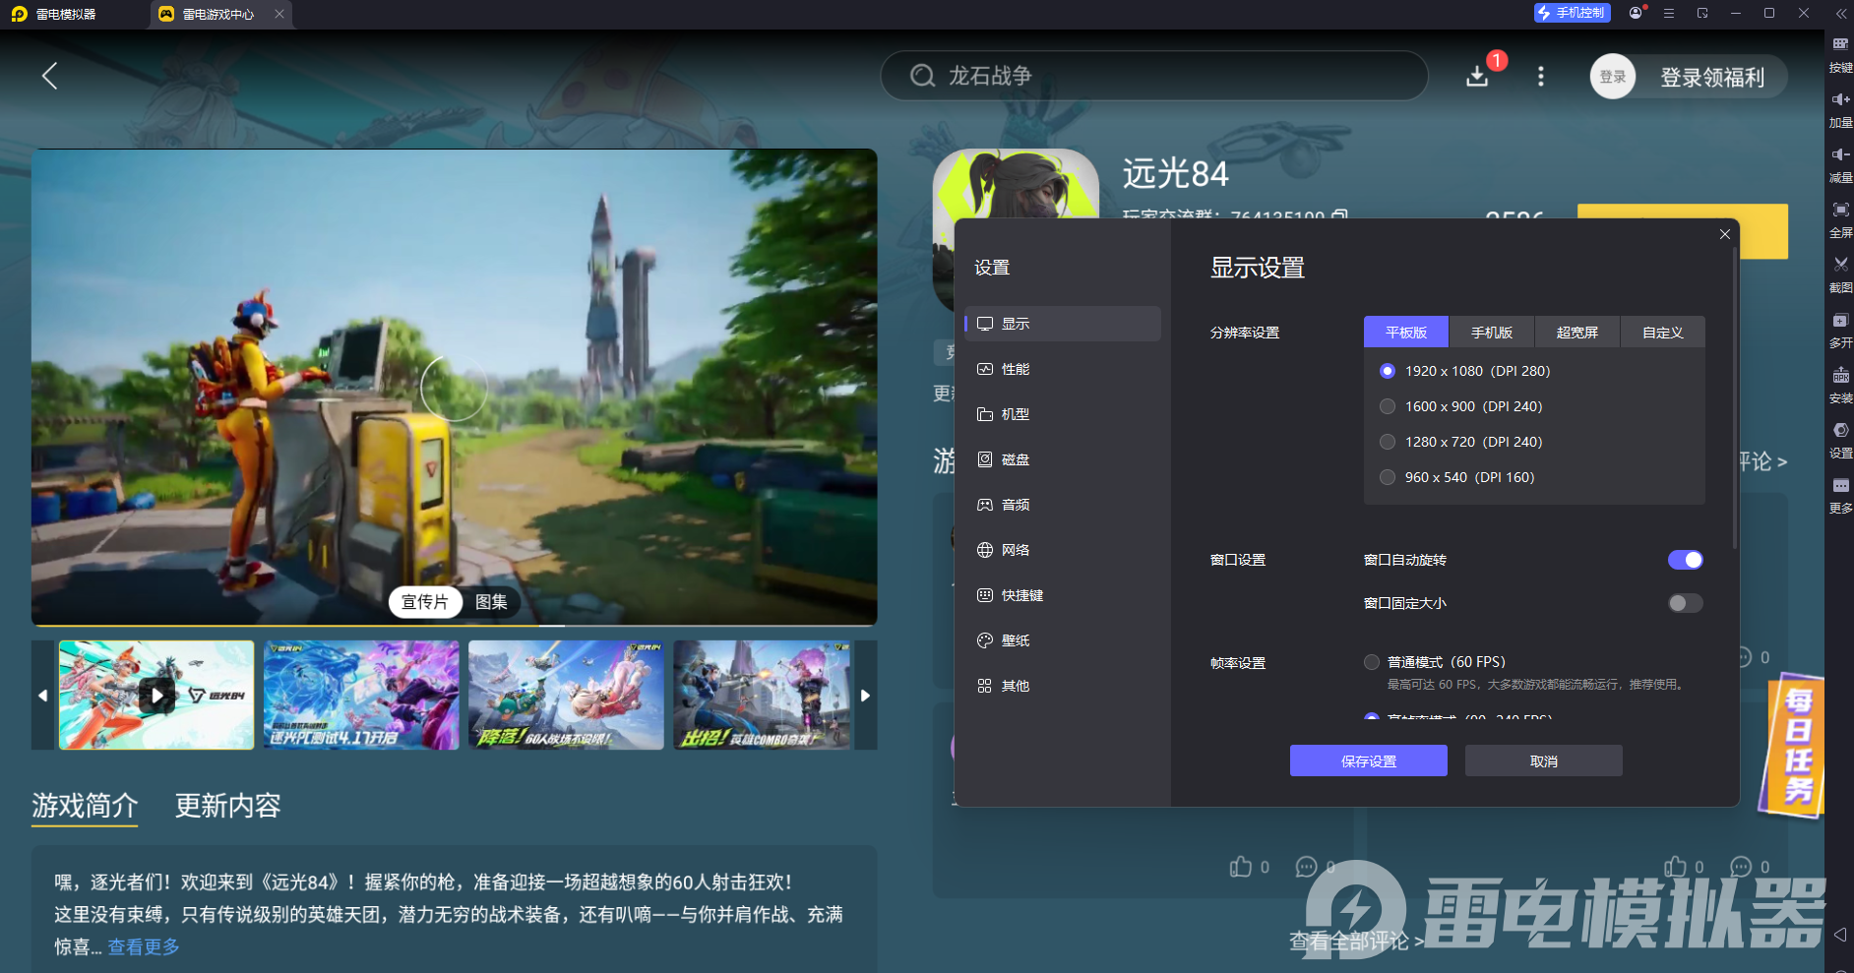Select the 1920 x 1080 resolution option
1854x973 pixels.
1466,371
